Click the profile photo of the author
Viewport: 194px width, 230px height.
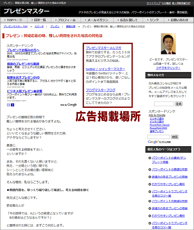(x=168, y=44)
